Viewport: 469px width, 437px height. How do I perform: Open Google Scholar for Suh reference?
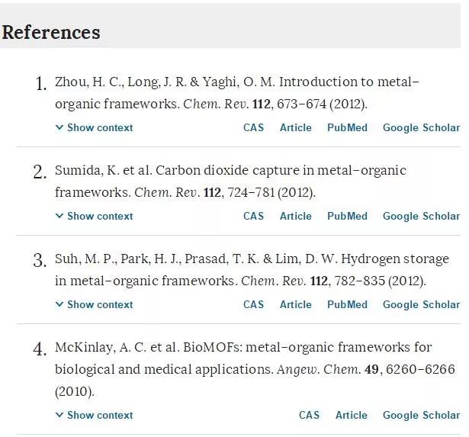421,305
